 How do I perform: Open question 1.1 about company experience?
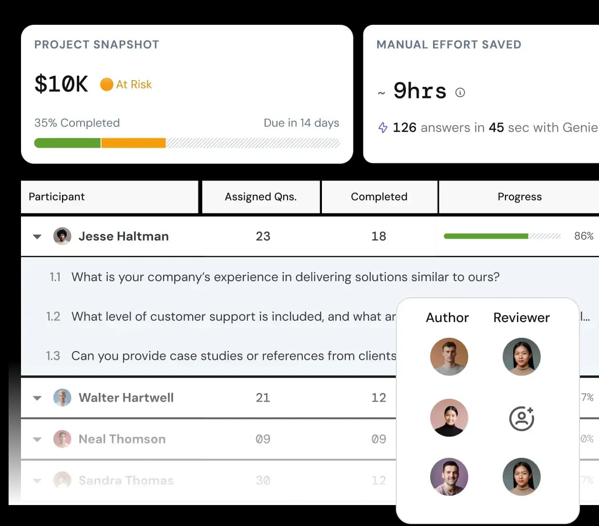(285, 277)
